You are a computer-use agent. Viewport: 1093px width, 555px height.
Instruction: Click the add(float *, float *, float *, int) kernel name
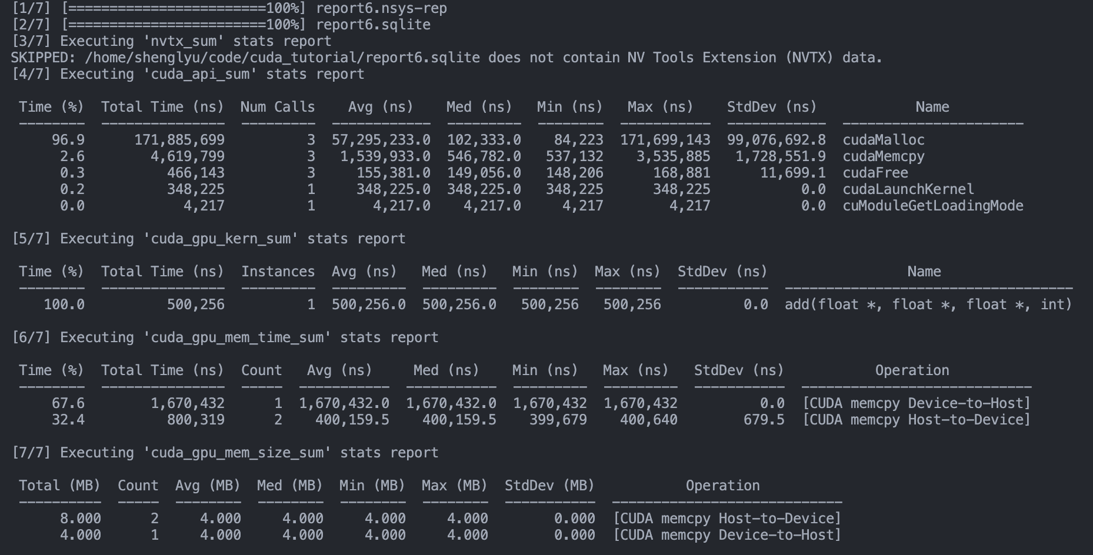click(928, 305)
